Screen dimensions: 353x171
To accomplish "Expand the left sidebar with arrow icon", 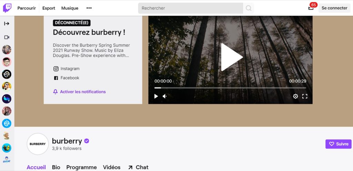I will [x=7, y=24].
